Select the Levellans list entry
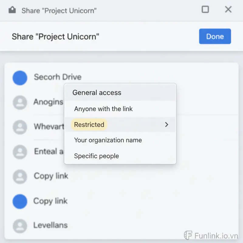 [x=50, y=225]
